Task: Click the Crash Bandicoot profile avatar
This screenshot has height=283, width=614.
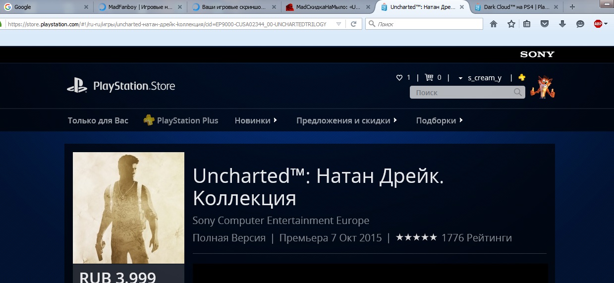Action: click(x=542, y=87)
